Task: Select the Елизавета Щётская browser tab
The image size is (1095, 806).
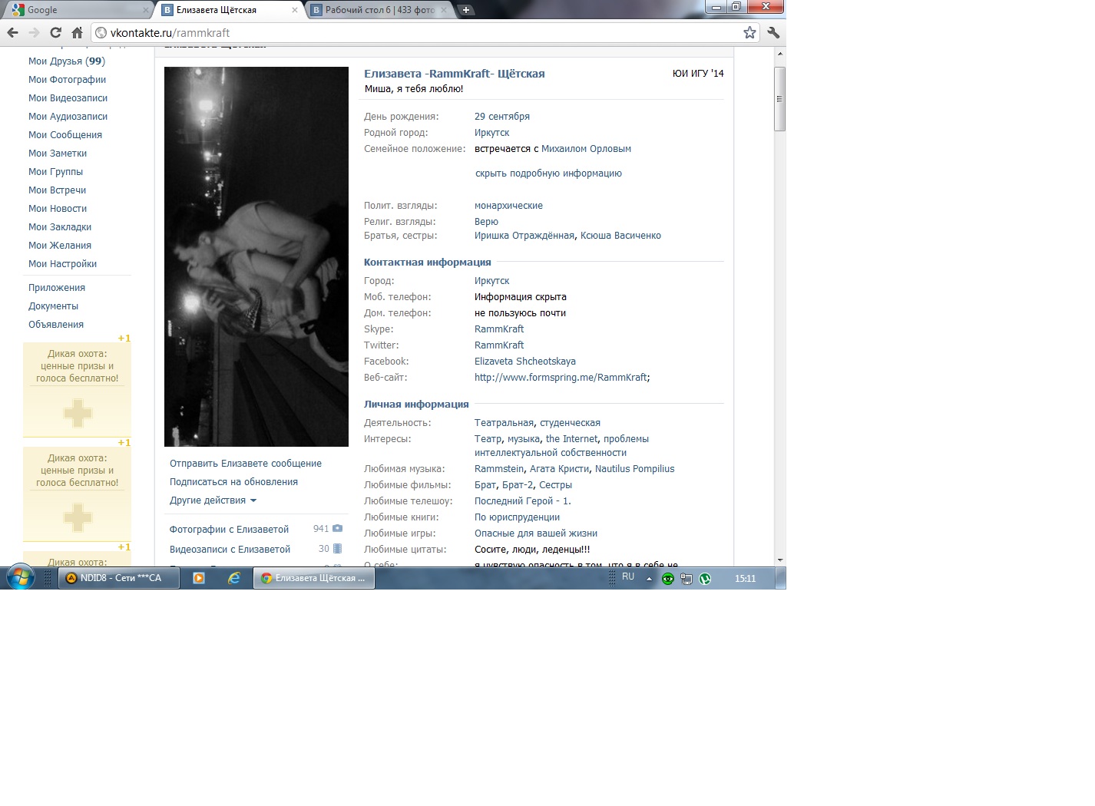Action: [229, 10]
